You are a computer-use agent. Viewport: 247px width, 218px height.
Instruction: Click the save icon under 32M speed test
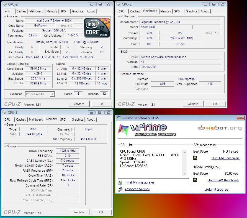[195, 158]
